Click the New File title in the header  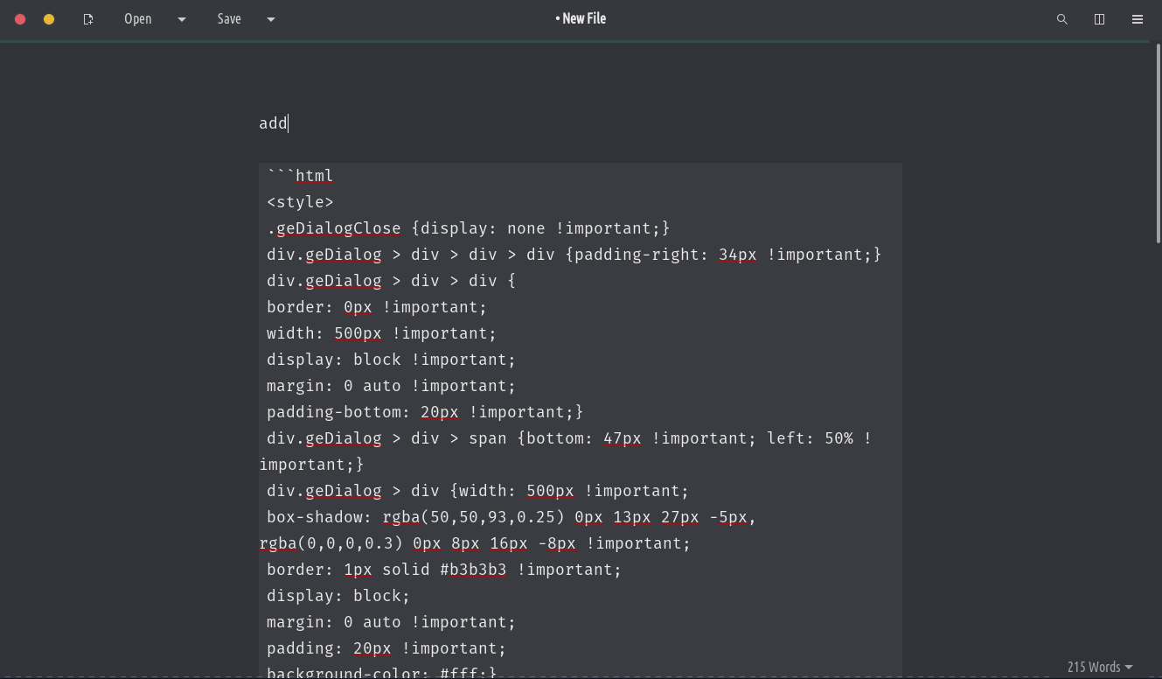(581, 18)
